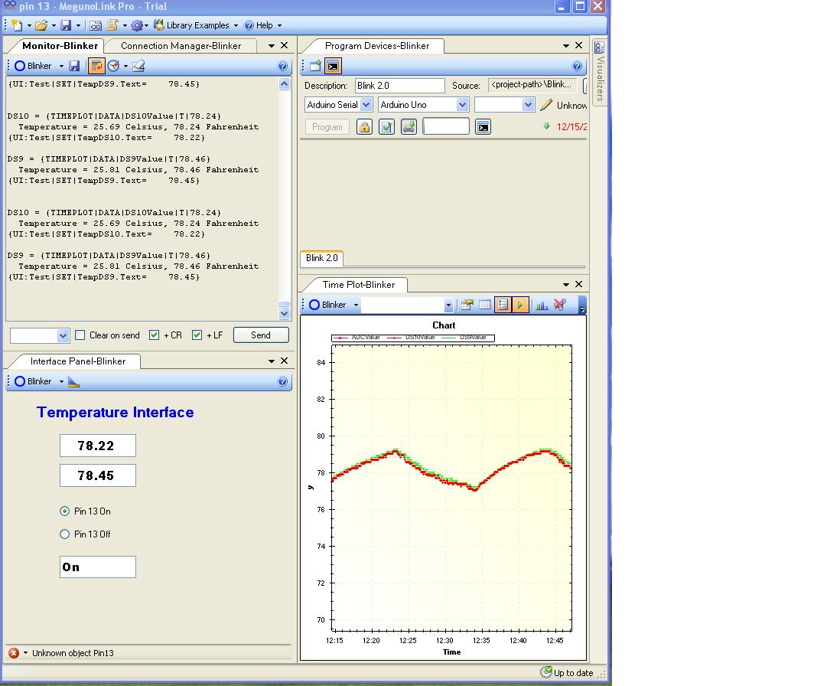Image resolution: width=814 pixels, height=686 pixels.
Task: Pause plotting with the green run icon
Action: [519, 305]
